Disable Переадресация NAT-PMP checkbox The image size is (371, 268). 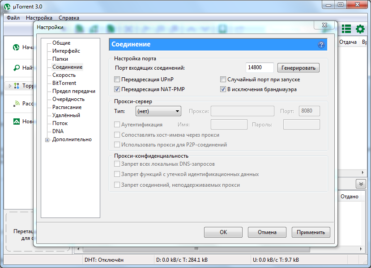pyautogui.click(x=117, y=89)
